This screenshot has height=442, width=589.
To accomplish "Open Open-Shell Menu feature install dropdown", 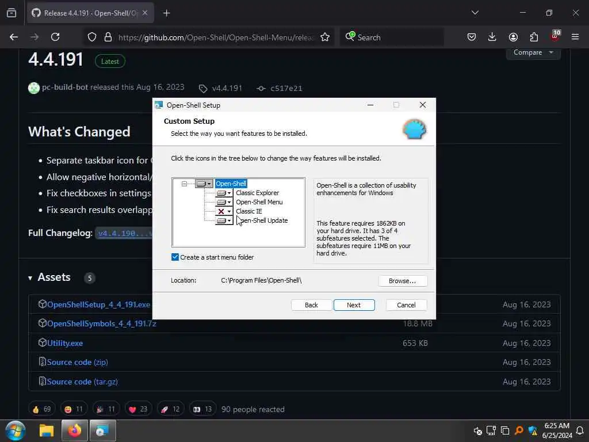I will coord(224,202).
